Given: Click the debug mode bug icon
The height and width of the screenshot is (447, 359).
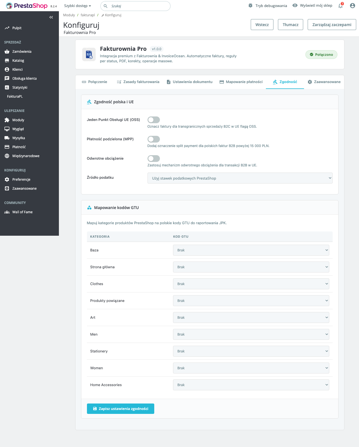Looking at the screenshot, I should 250,6.
